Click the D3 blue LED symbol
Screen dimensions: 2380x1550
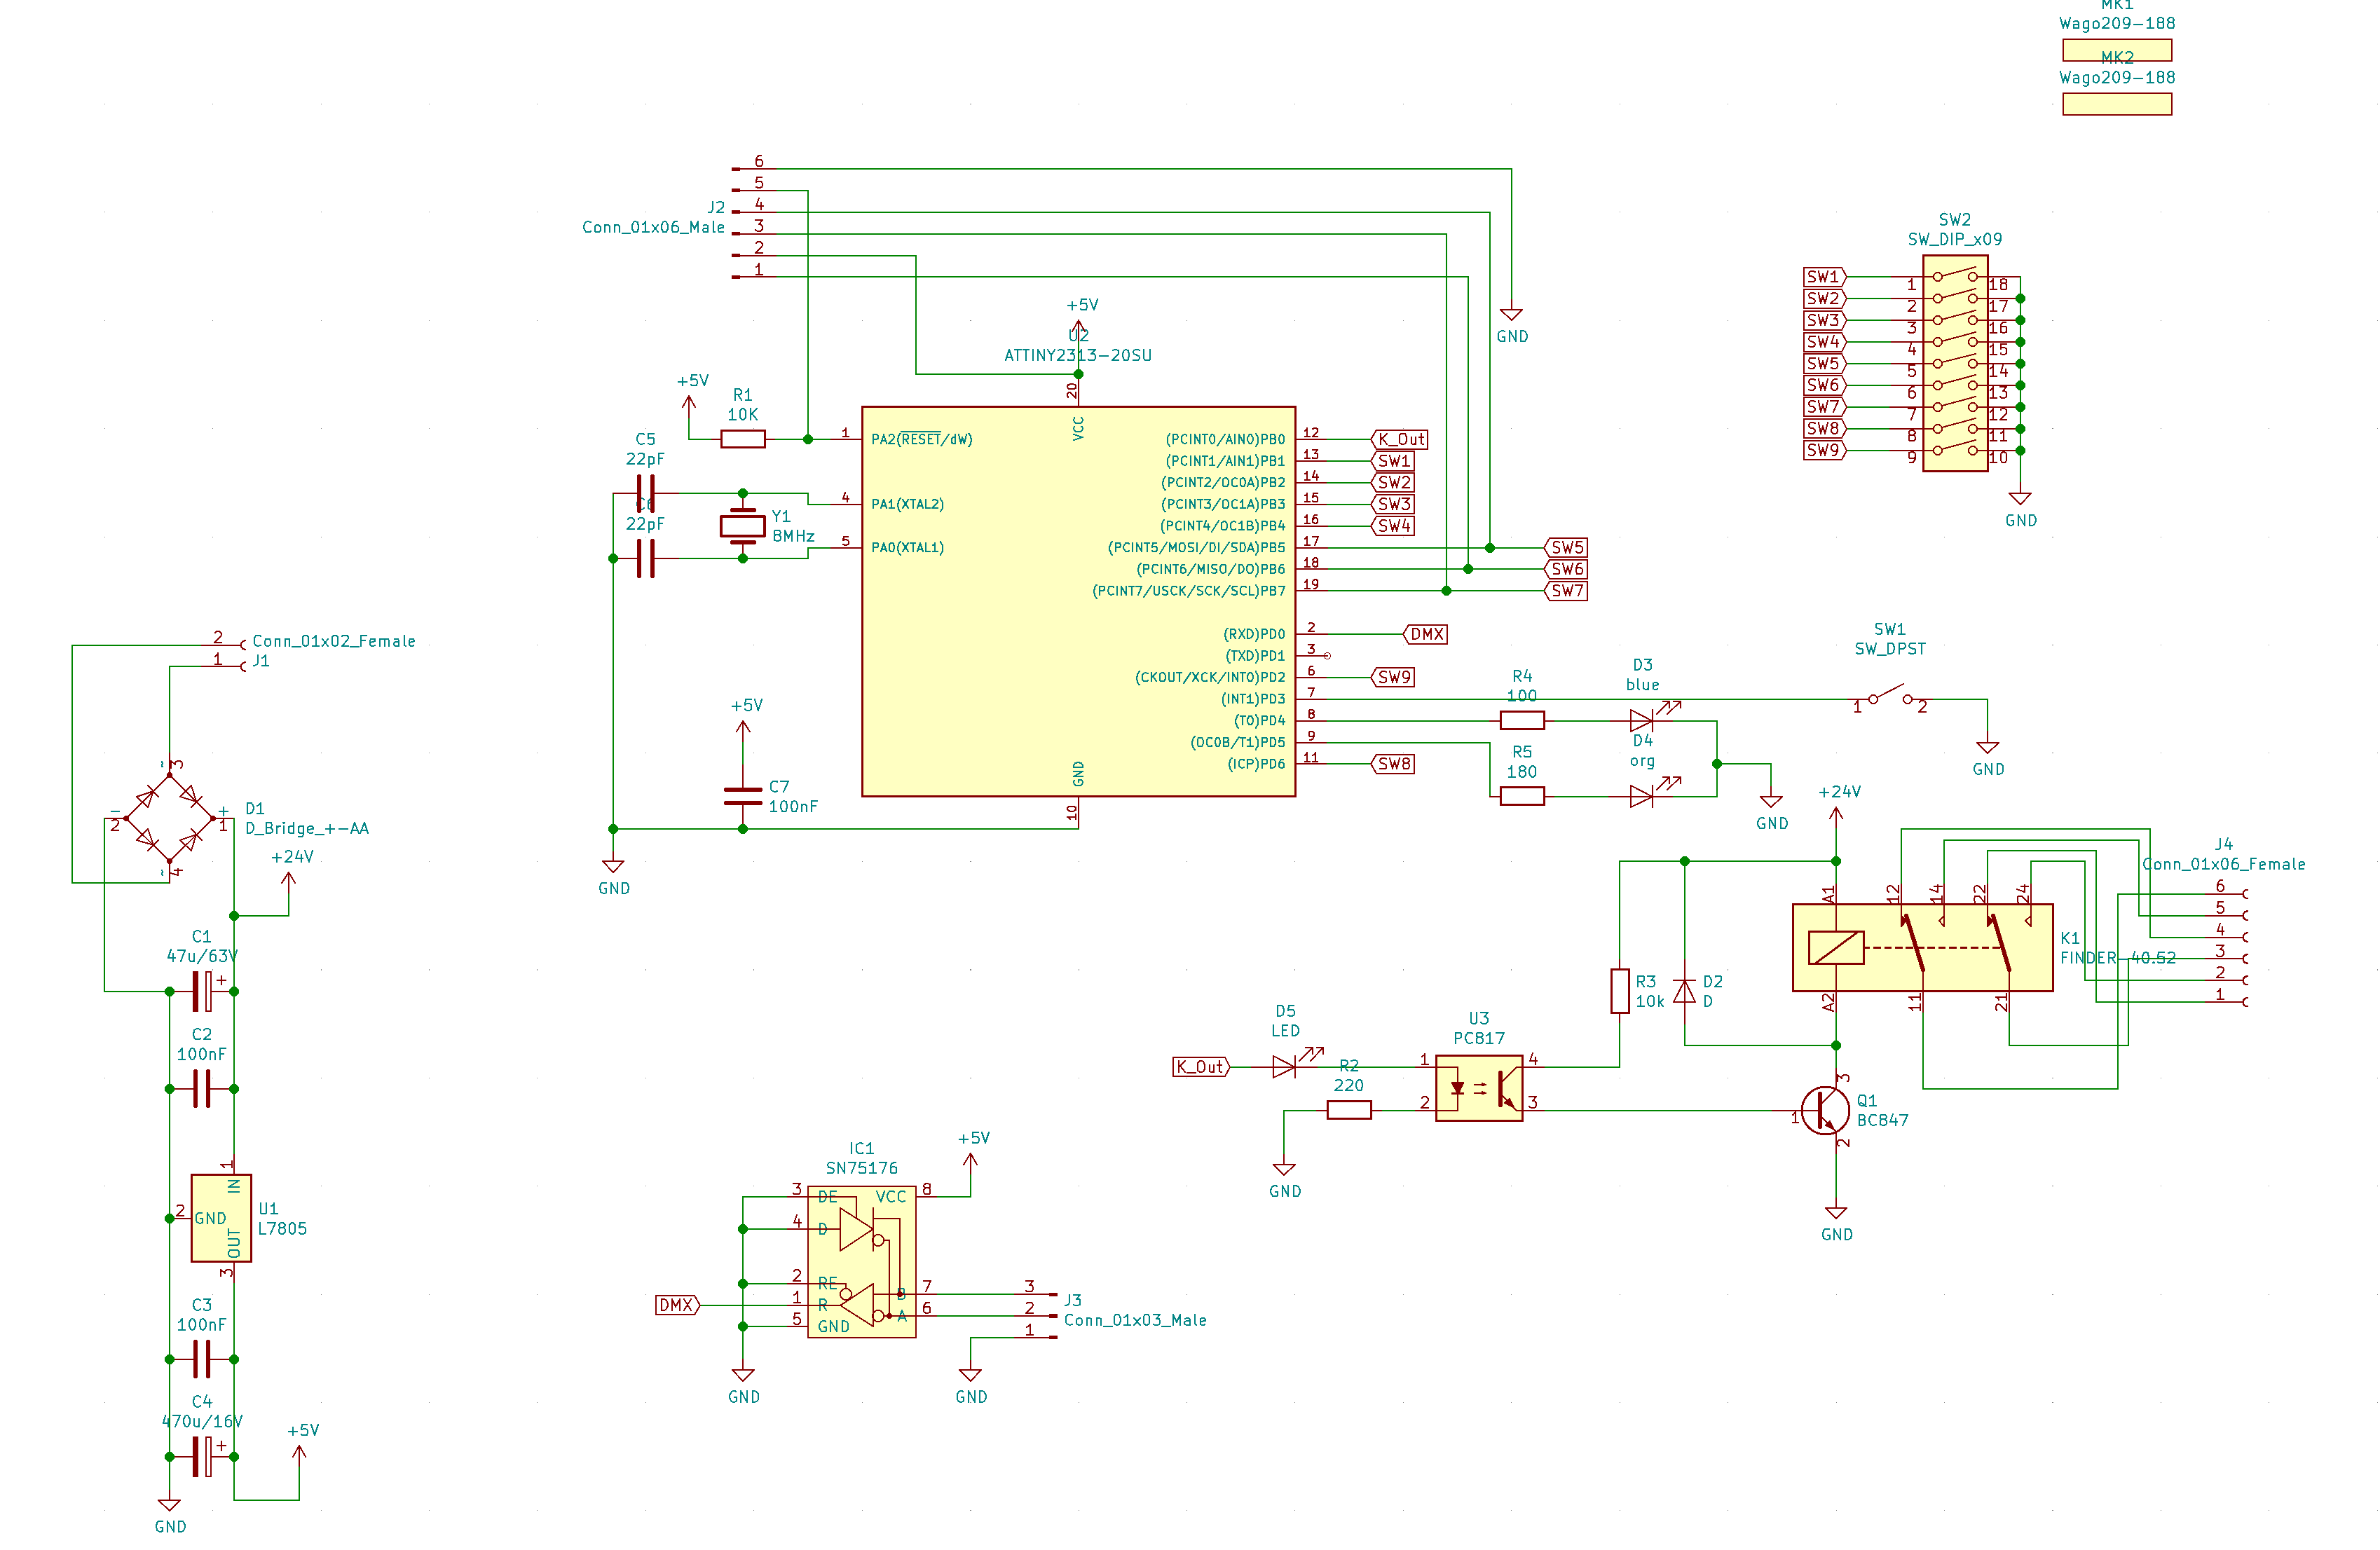point(1642,720)
